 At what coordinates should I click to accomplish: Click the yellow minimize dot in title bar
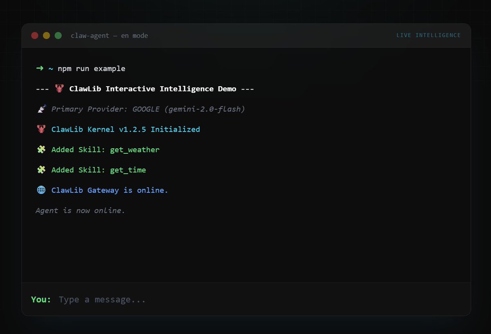[x=46, y=36]
